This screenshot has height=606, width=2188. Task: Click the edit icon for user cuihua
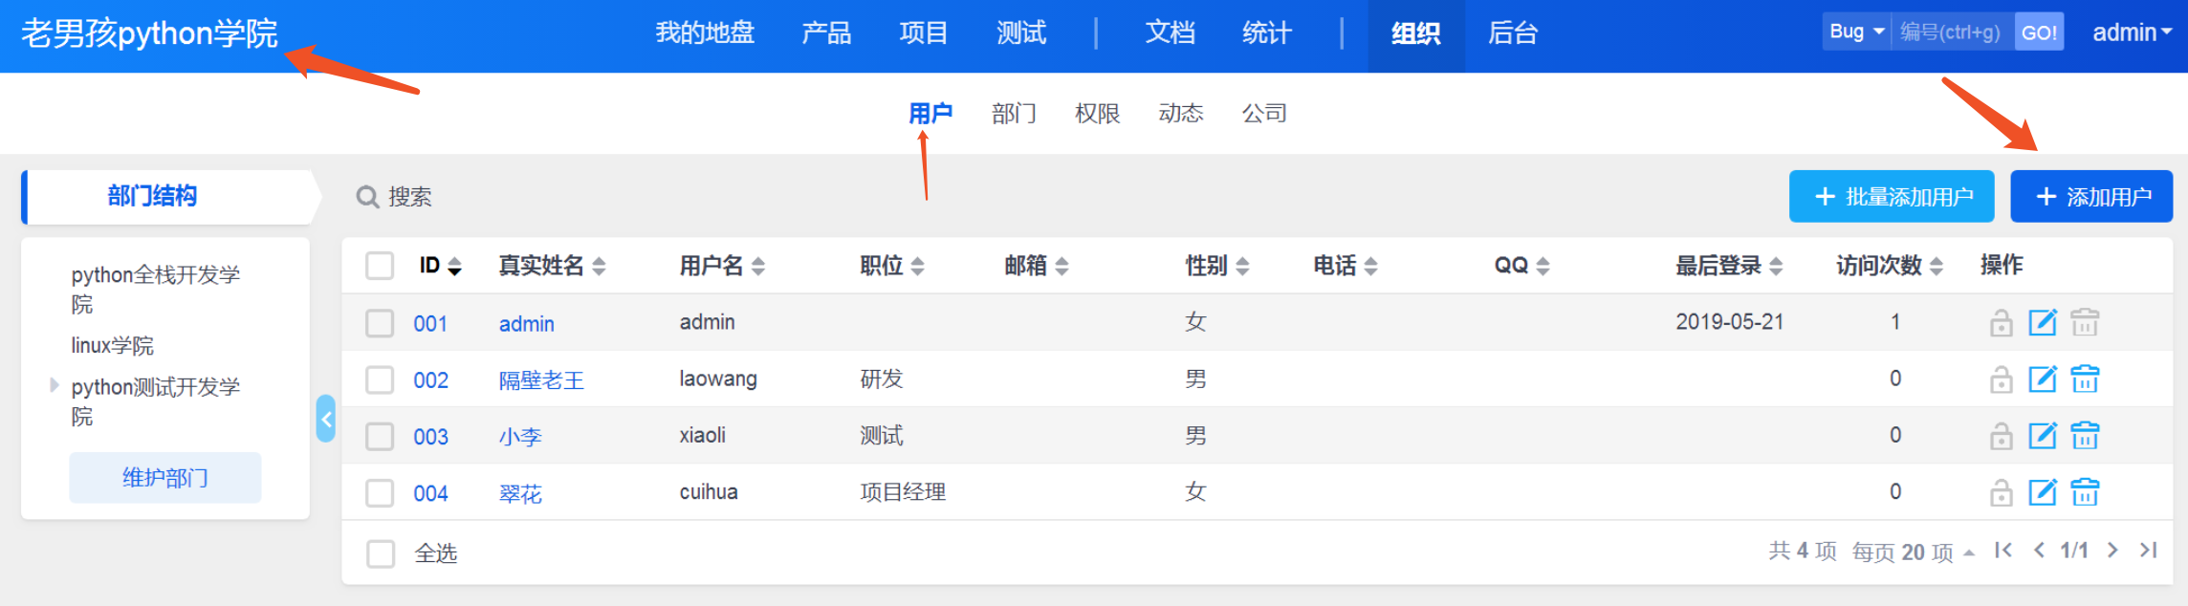[2042, 492]
